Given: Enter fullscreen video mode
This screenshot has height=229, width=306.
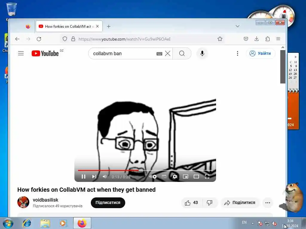Looking at the screenshot, I should click(207, 177).
